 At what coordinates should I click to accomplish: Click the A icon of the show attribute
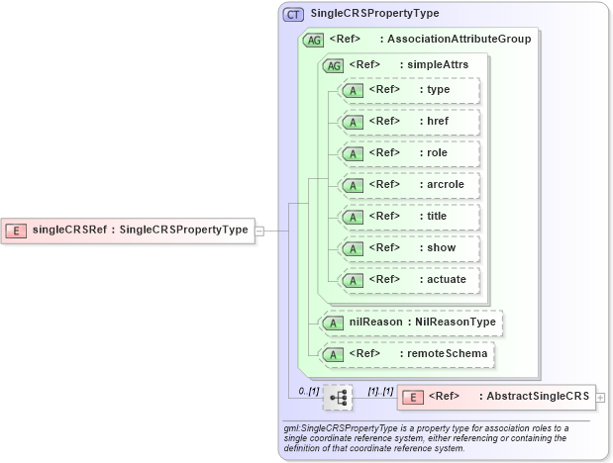point(353,249)
